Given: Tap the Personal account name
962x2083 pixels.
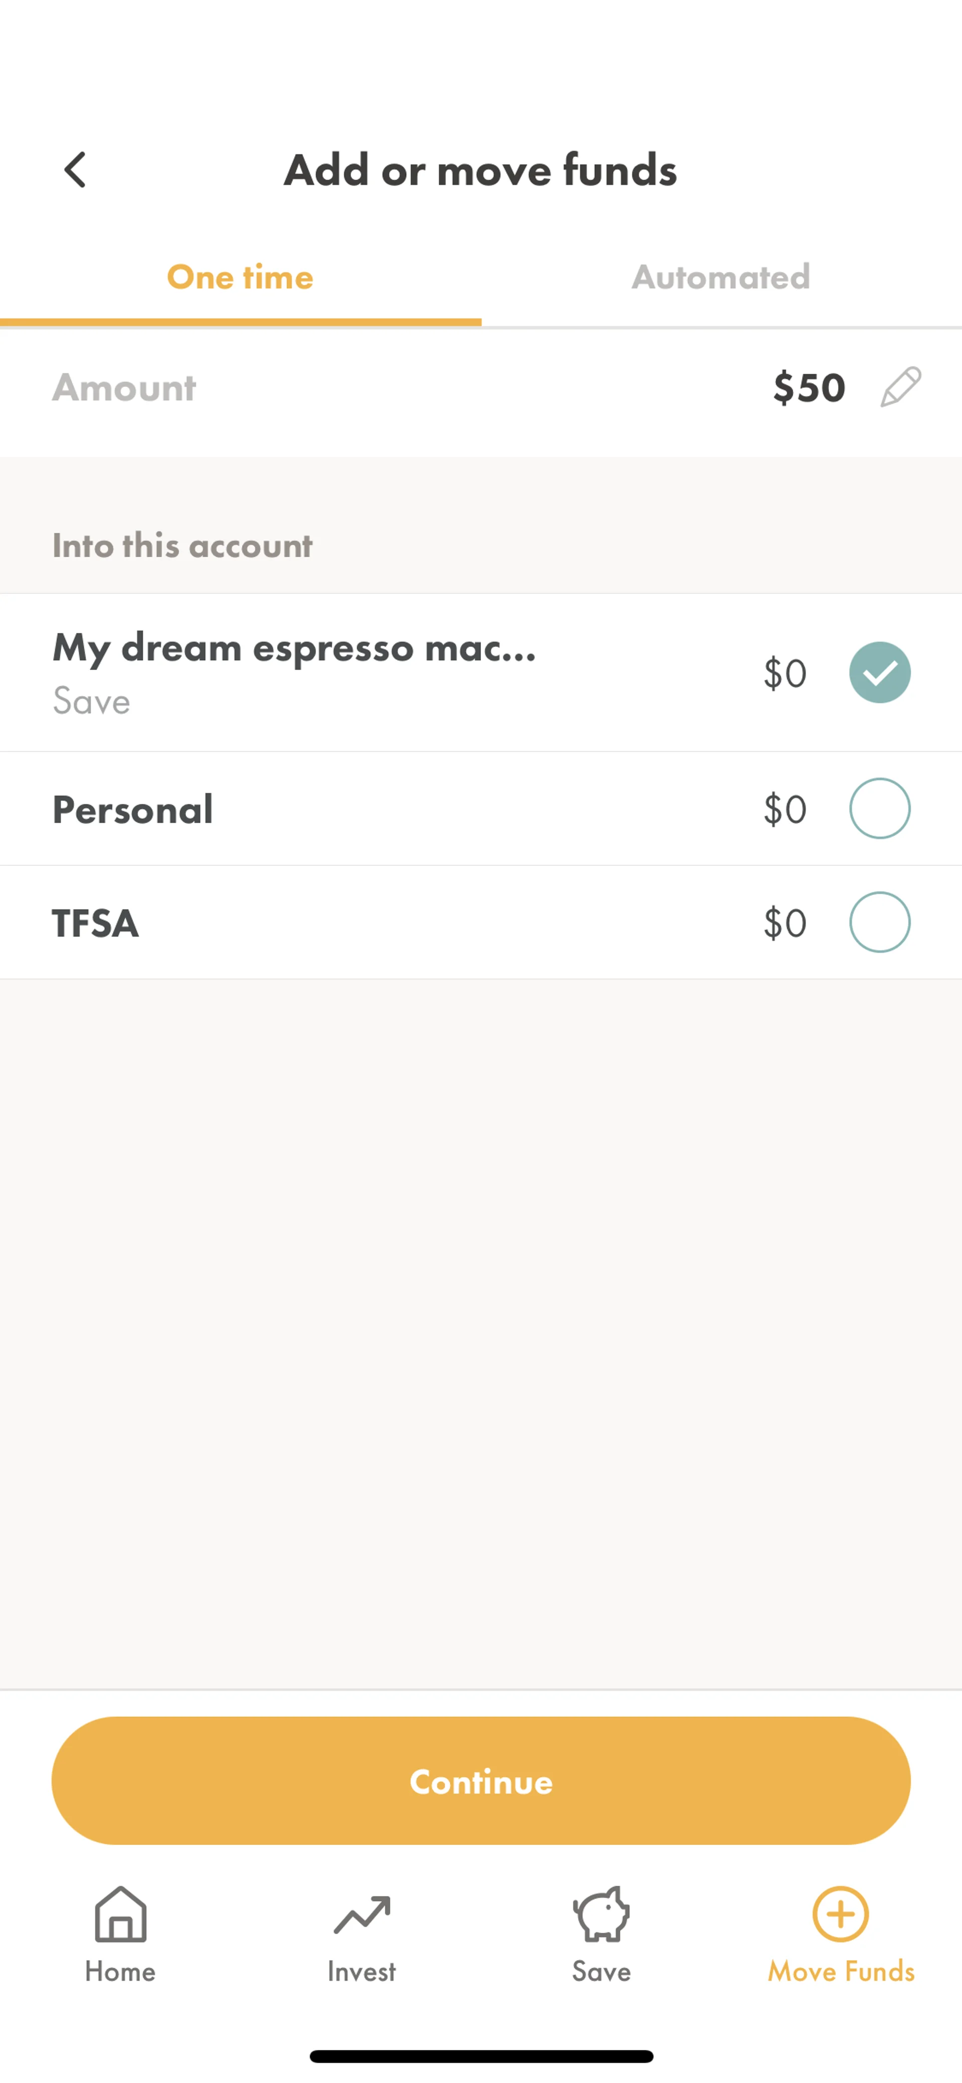Looking at the screenshot, I should click(133, 809).
